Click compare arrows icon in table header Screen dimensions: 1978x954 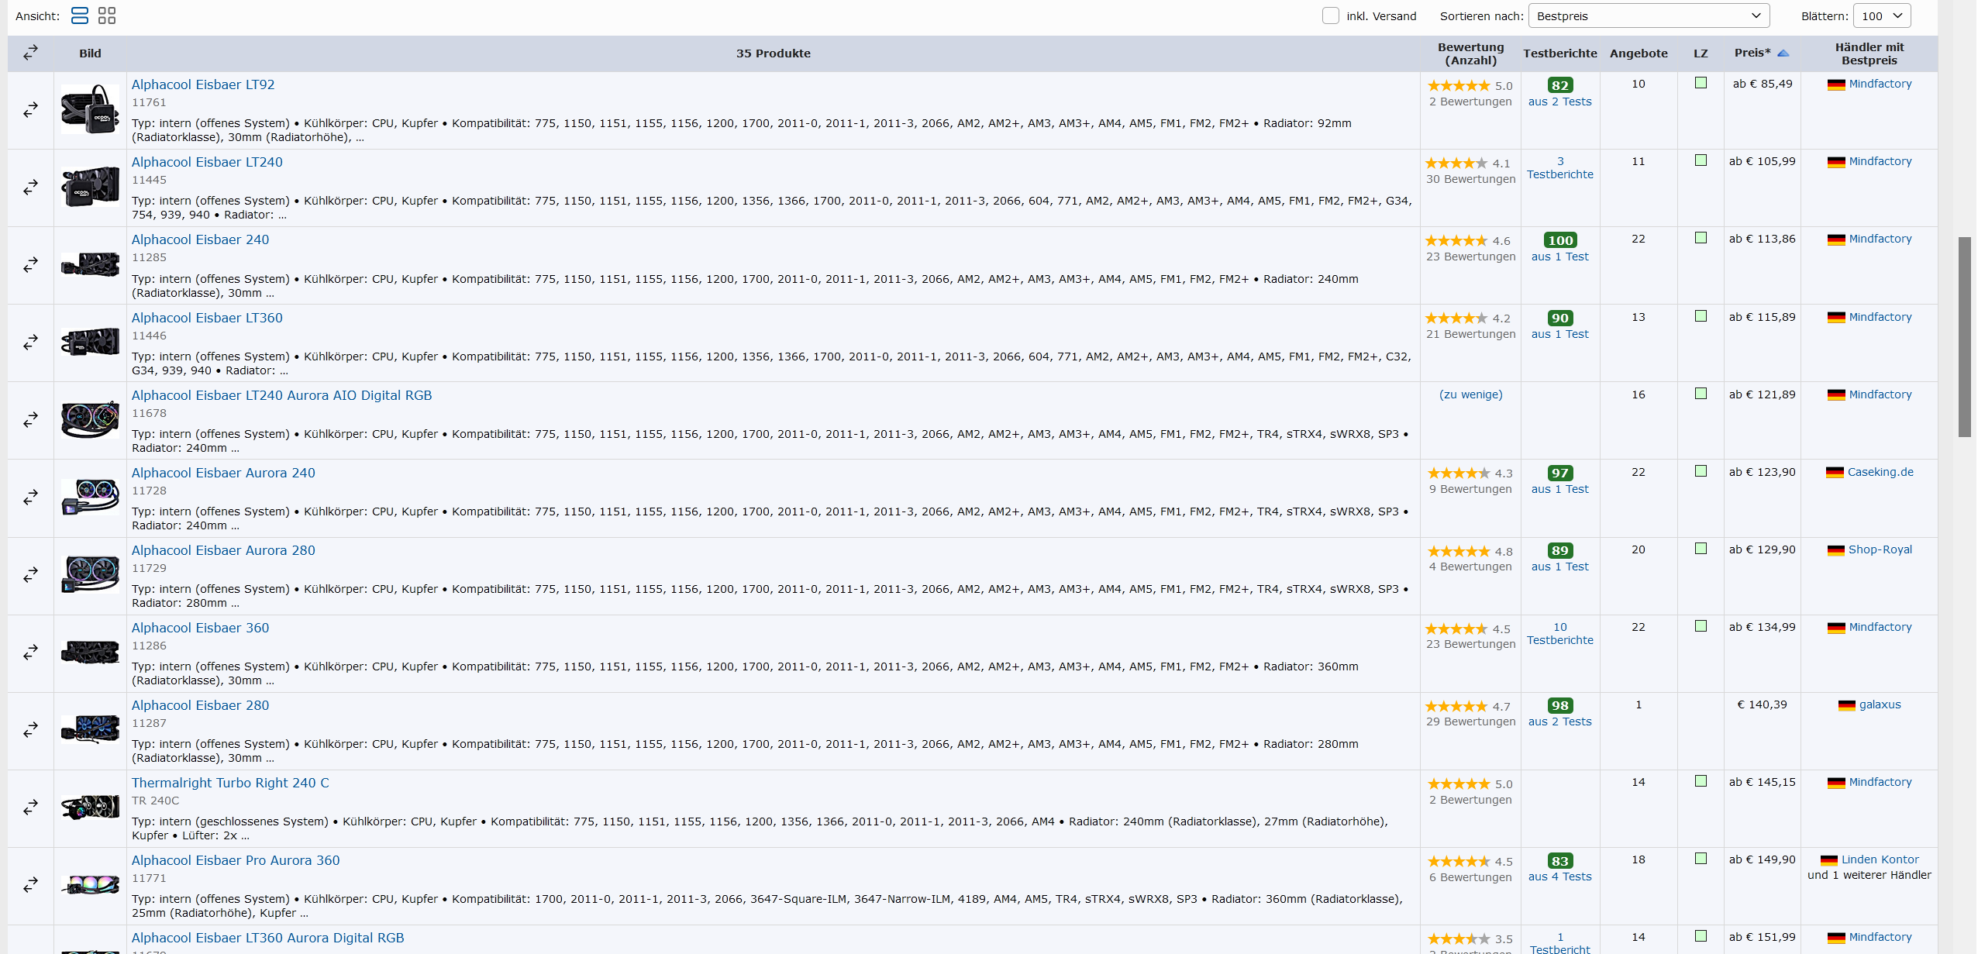[30, 53]
